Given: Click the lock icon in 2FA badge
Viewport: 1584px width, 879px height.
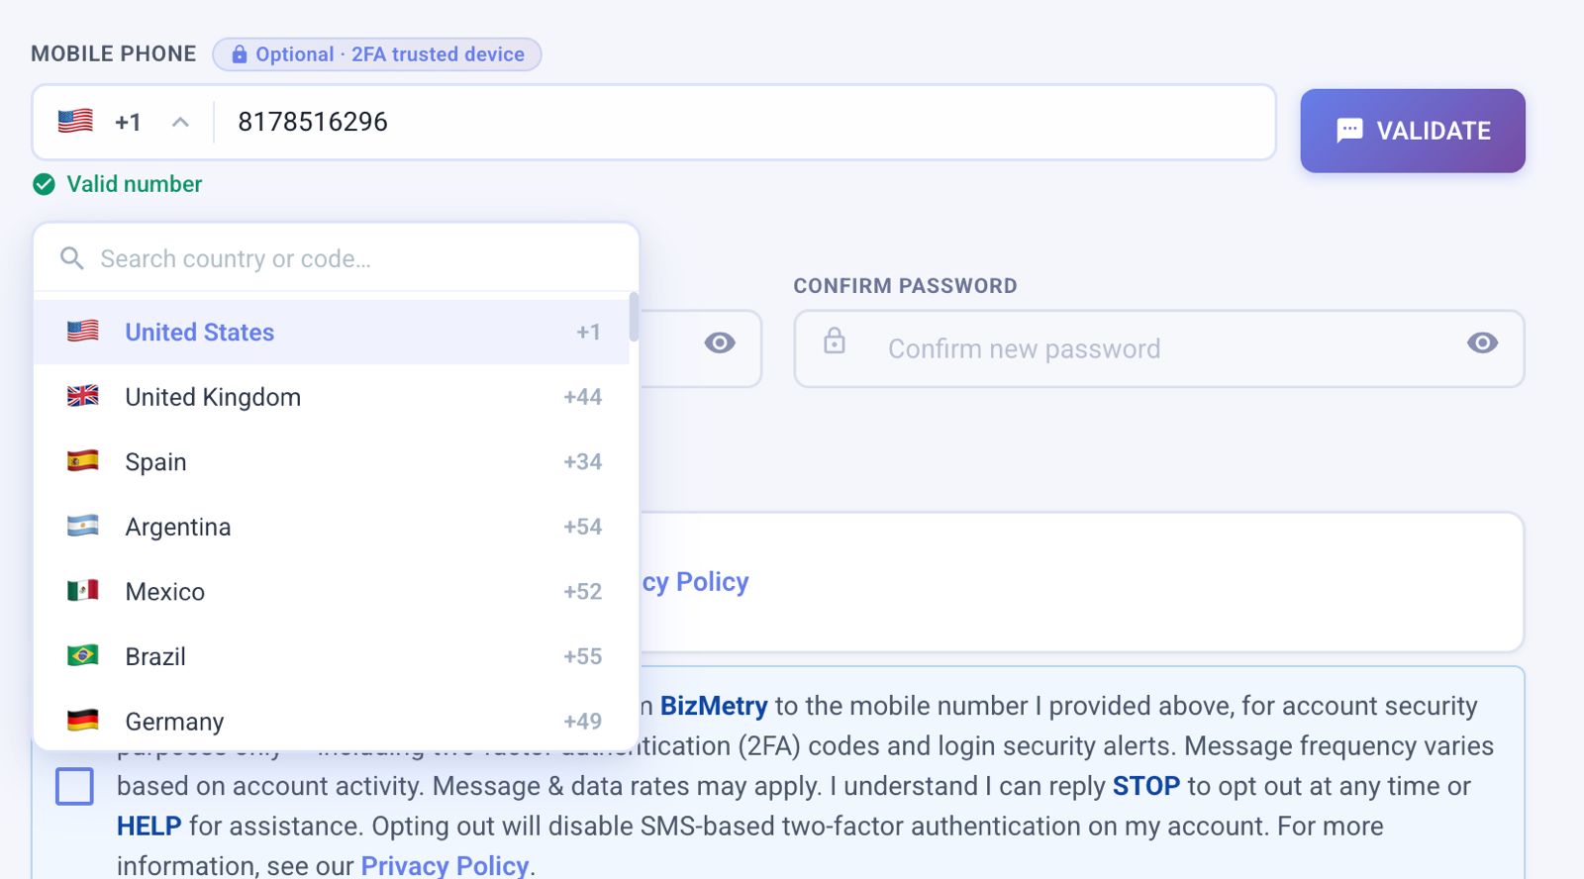Looking at the screenshot, I should click(x=239, y=54).
